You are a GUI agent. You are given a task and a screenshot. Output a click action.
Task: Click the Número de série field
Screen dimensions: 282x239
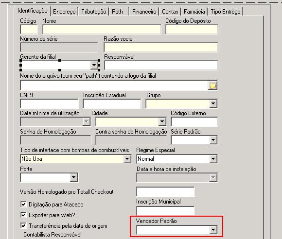[59, 48]
